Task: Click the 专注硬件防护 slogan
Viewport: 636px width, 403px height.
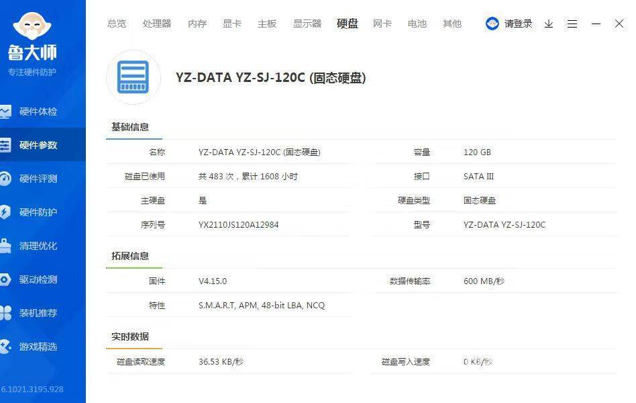Action: 32,73
